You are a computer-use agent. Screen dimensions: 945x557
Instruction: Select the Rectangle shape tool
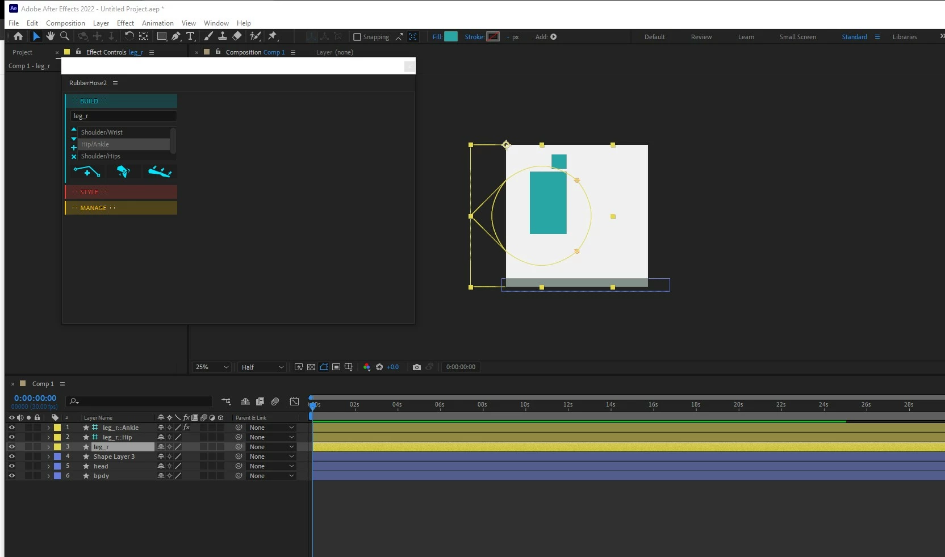(162, 36)
